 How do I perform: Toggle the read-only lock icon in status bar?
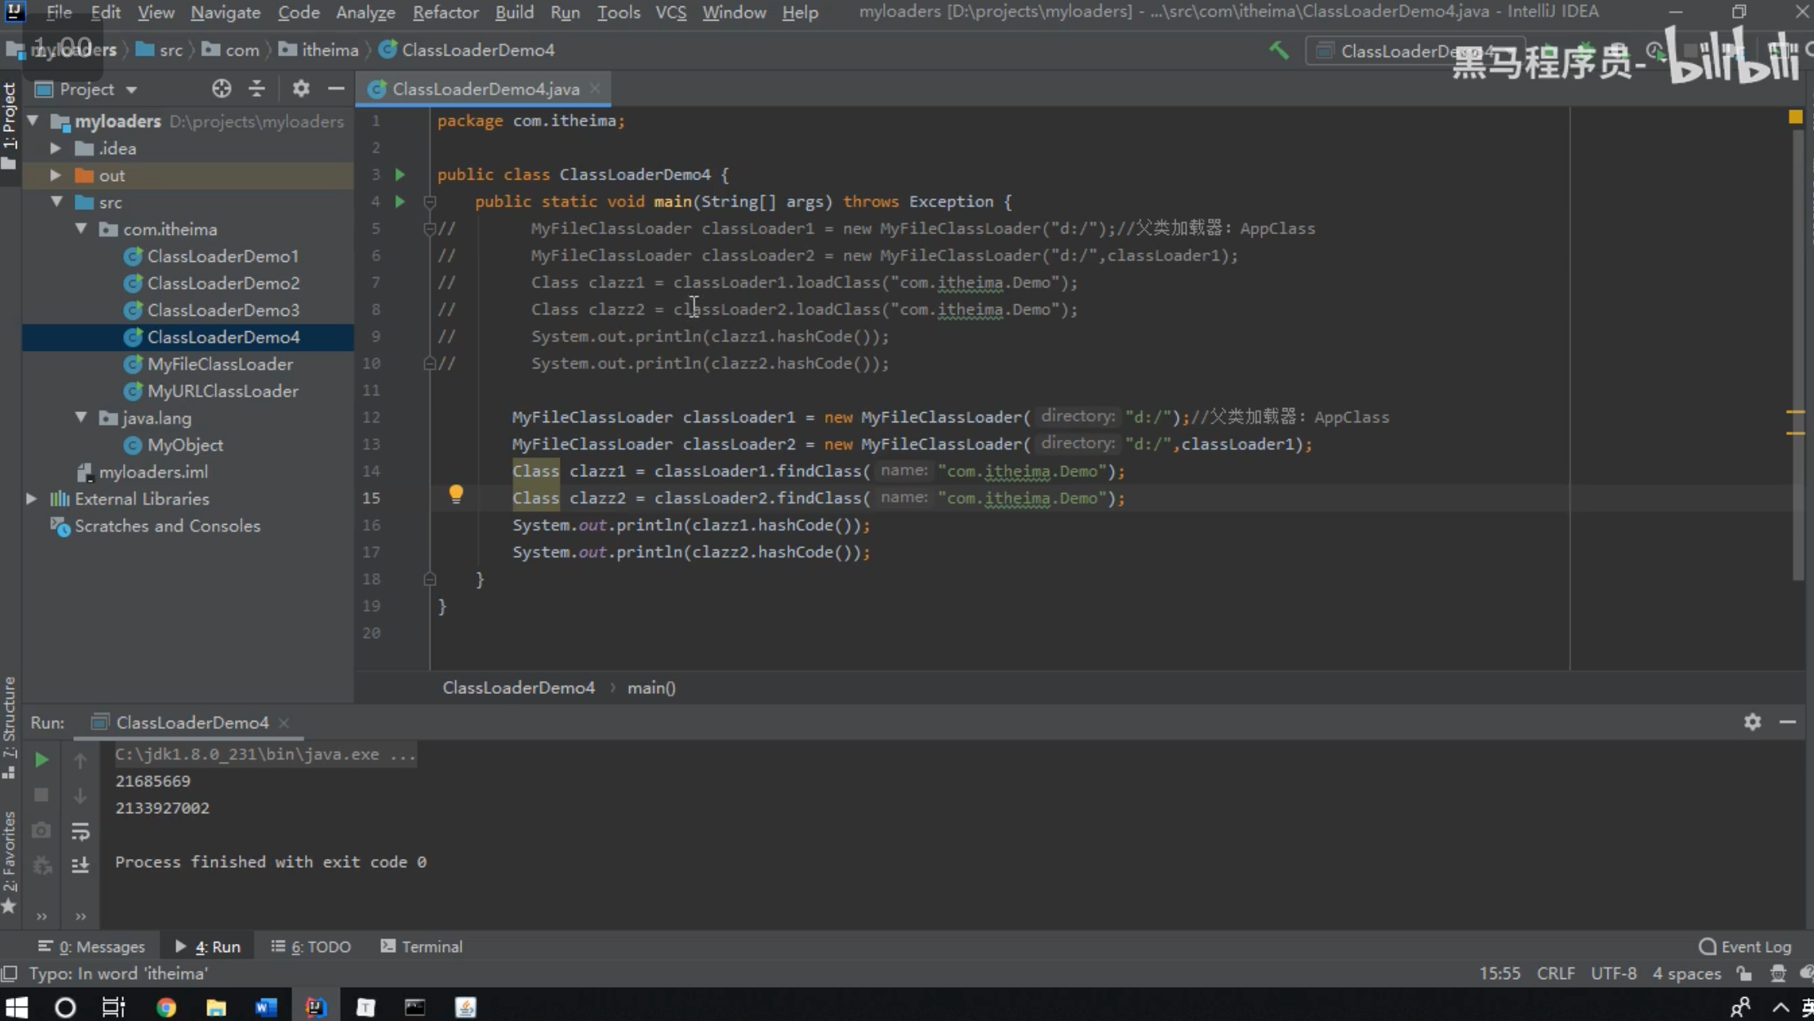pos(1744,973)
